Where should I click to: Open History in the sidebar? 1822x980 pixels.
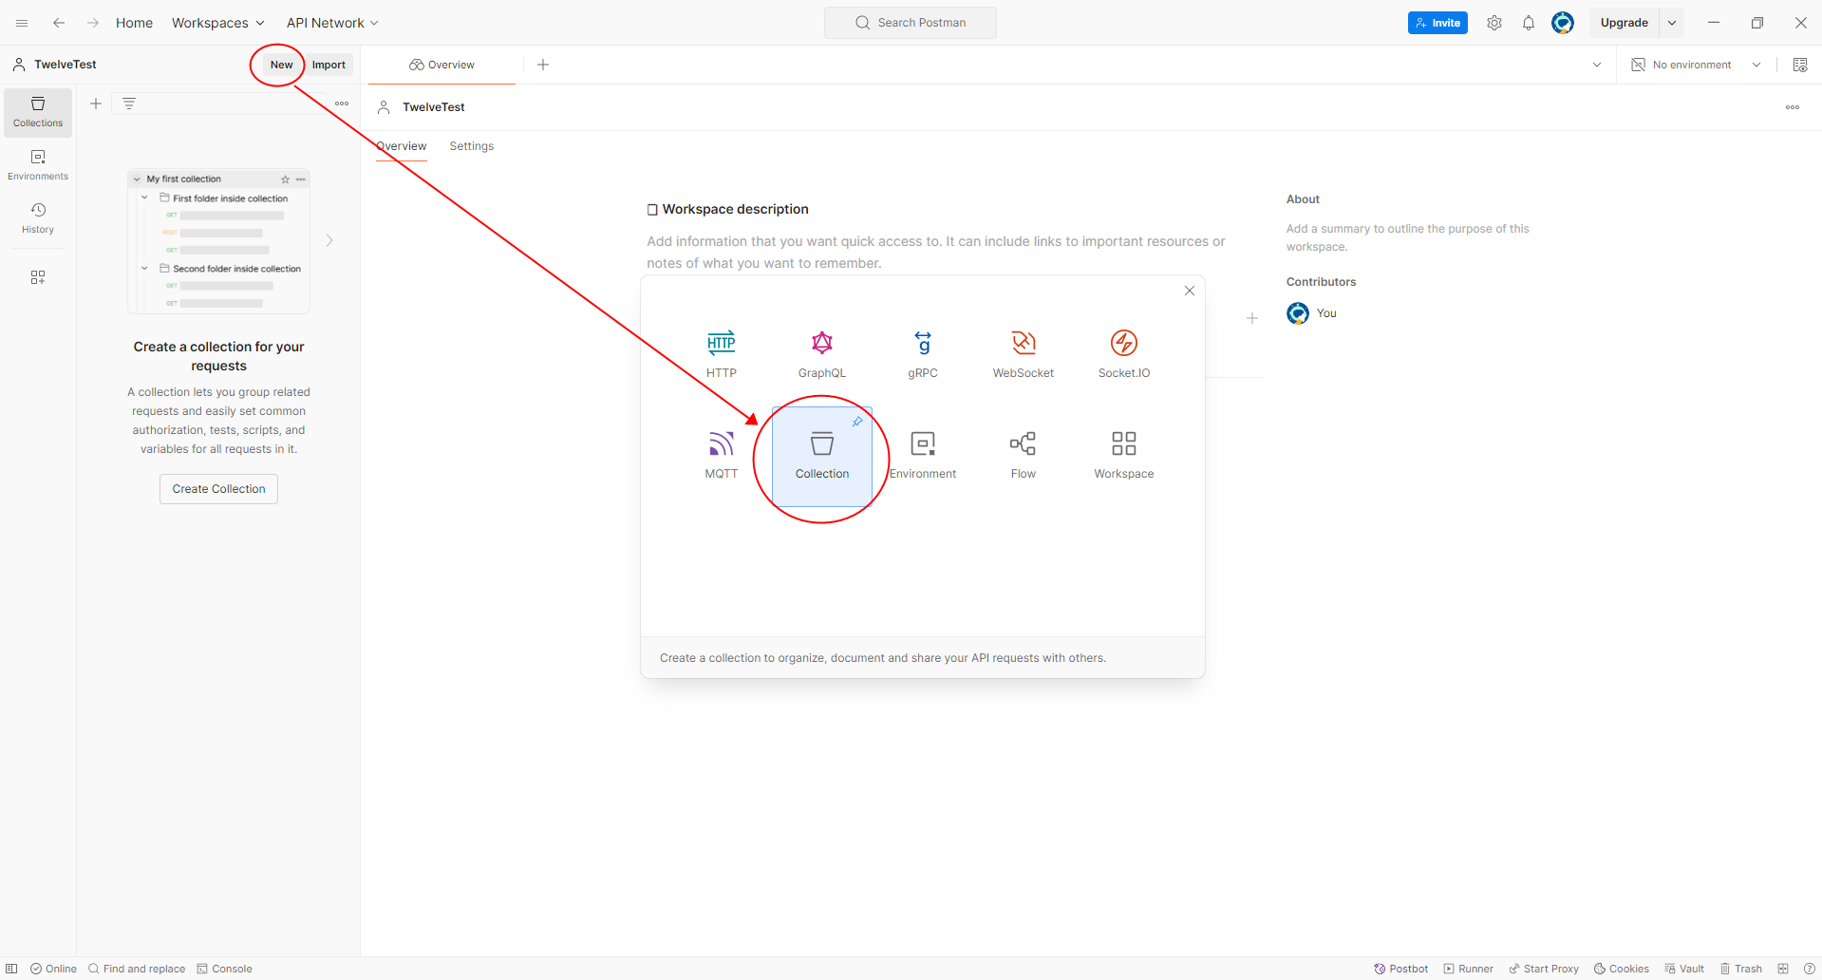point(38,218)
